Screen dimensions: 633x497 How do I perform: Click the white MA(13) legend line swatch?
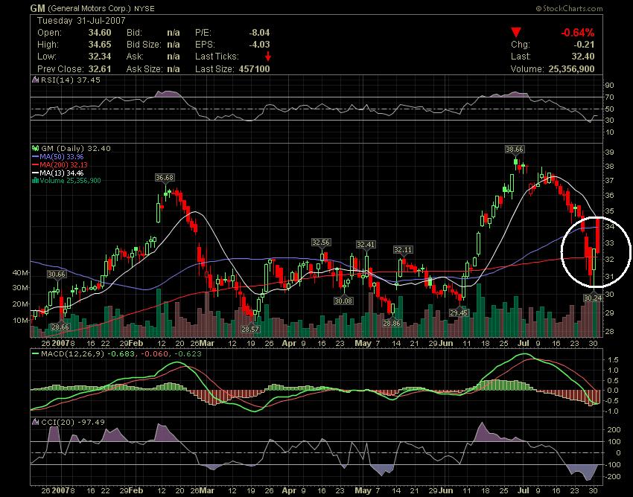35,173
